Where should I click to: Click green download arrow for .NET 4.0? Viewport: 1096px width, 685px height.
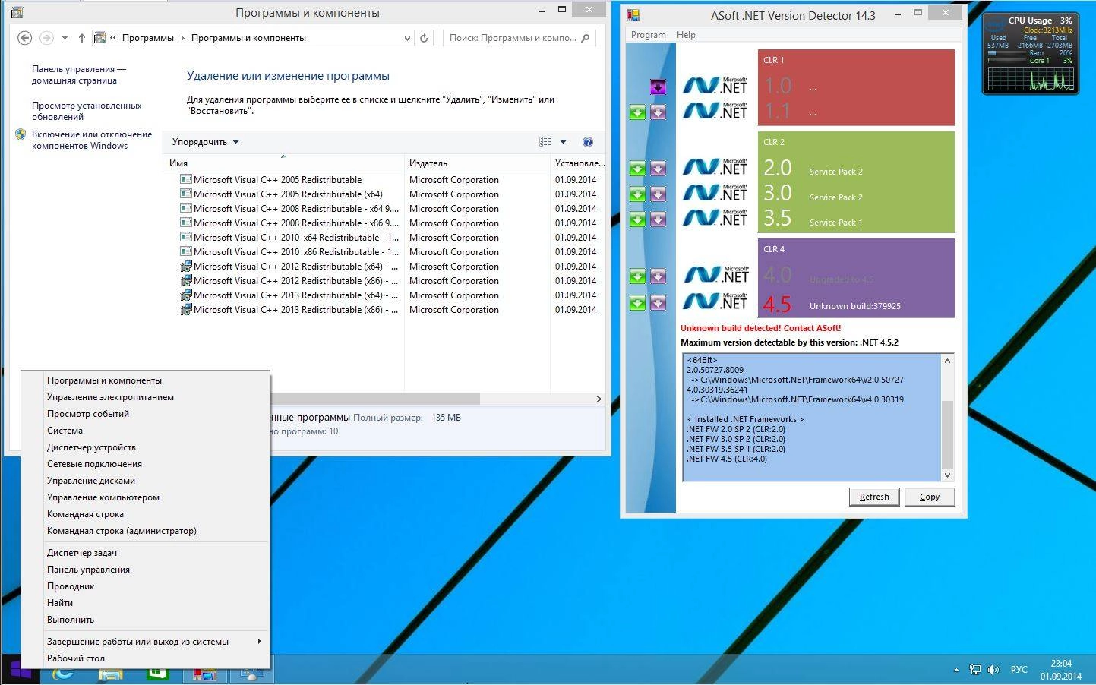pos(637,276)
